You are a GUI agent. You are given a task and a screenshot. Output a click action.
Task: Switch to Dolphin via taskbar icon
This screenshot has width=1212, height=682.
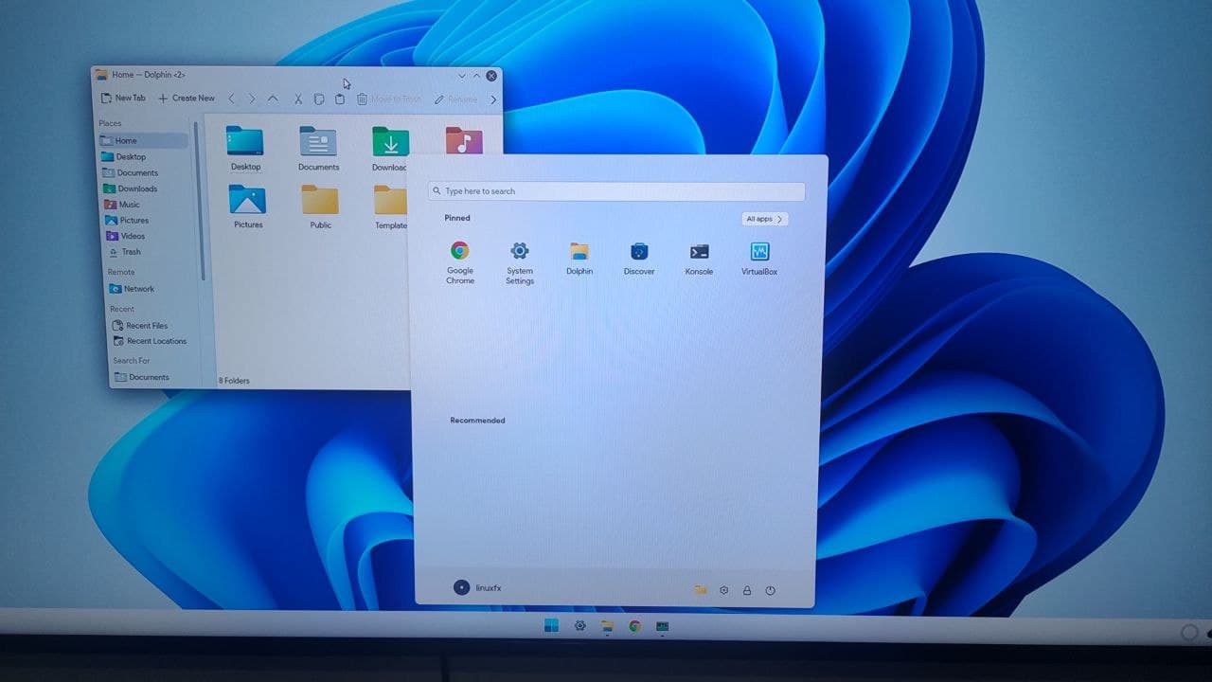click(x=607, y=626)
